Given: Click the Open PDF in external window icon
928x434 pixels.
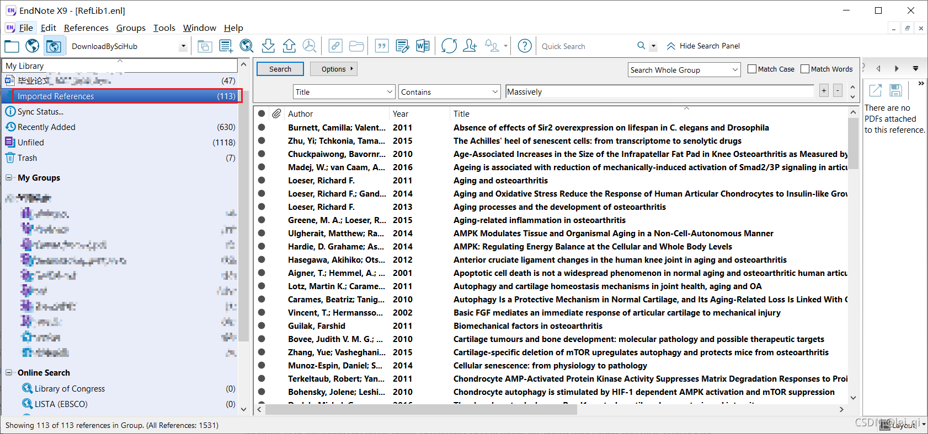Looking at the screenshot, I should pyautogui.click(x=876, y=90).
